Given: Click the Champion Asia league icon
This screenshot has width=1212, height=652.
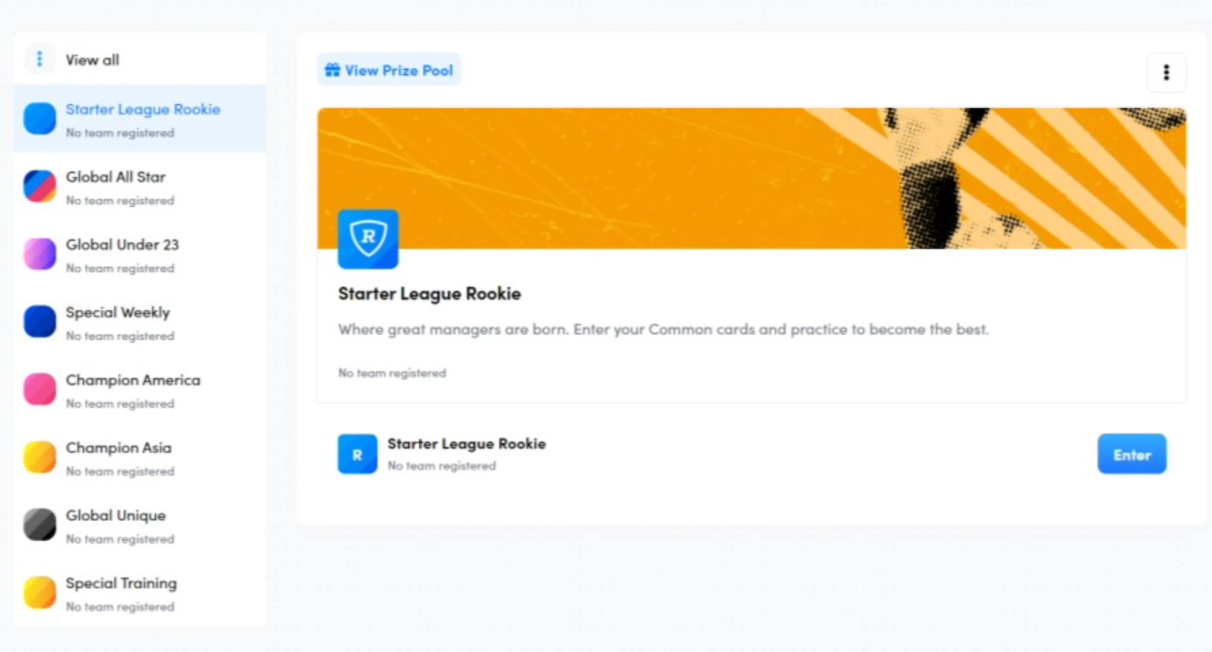Looking at the screenshot, I should (41, 456).
